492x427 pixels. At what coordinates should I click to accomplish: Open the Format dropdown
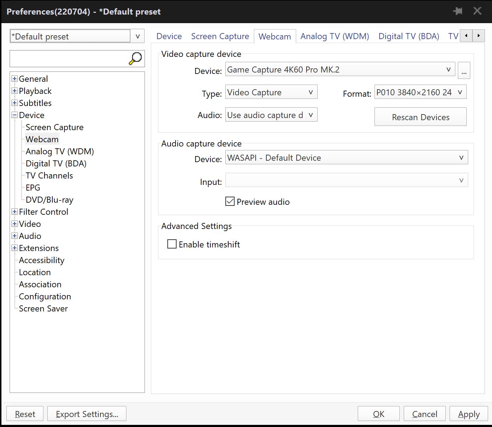420,92
